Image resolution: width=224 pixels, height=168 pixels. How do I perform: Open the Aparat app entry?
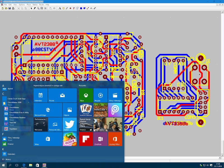[17, 89]
